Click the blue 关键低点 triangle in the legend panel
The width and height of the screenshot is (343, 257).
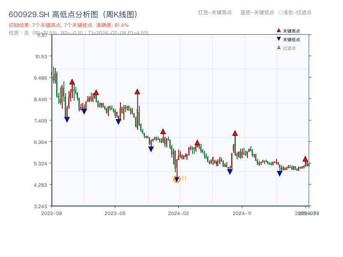(278, 39)
